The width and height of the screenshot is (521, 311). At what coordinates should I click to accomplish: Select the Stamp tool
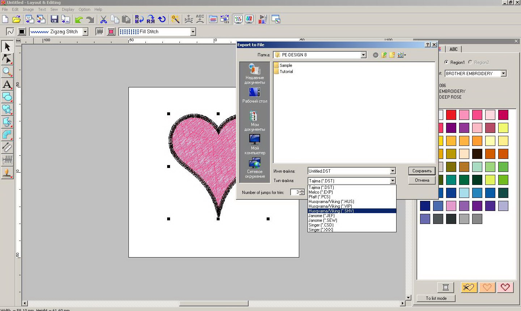click(7, 173)
